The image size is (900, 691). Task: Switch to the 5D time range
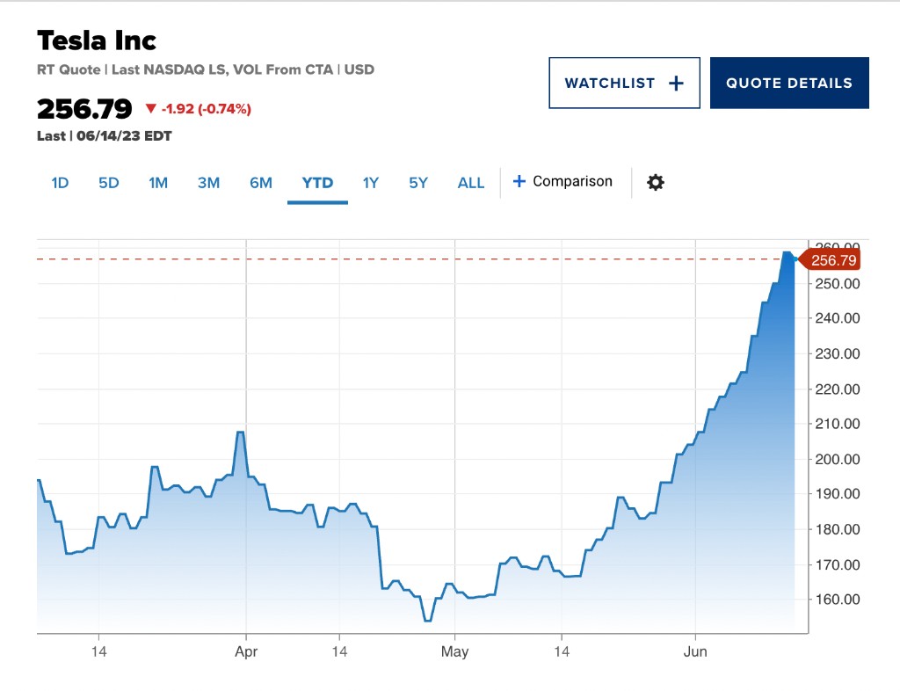click(x=108, y=183)
